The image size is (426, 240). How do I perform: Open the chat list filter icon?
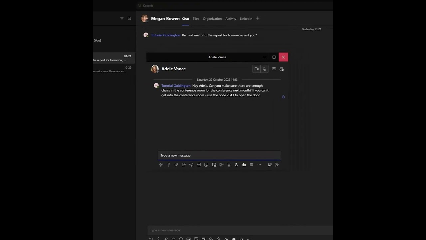click(x=122, y=18)
